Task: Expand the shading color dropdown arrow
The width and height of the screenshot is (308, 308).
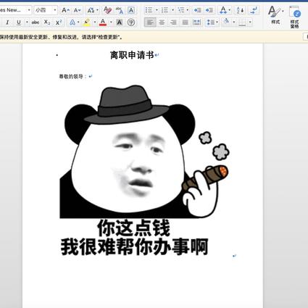Action: tap(233, 22)
